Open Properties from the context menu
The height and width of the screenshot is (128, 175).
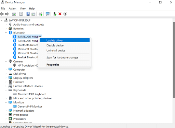pos(65,65)
